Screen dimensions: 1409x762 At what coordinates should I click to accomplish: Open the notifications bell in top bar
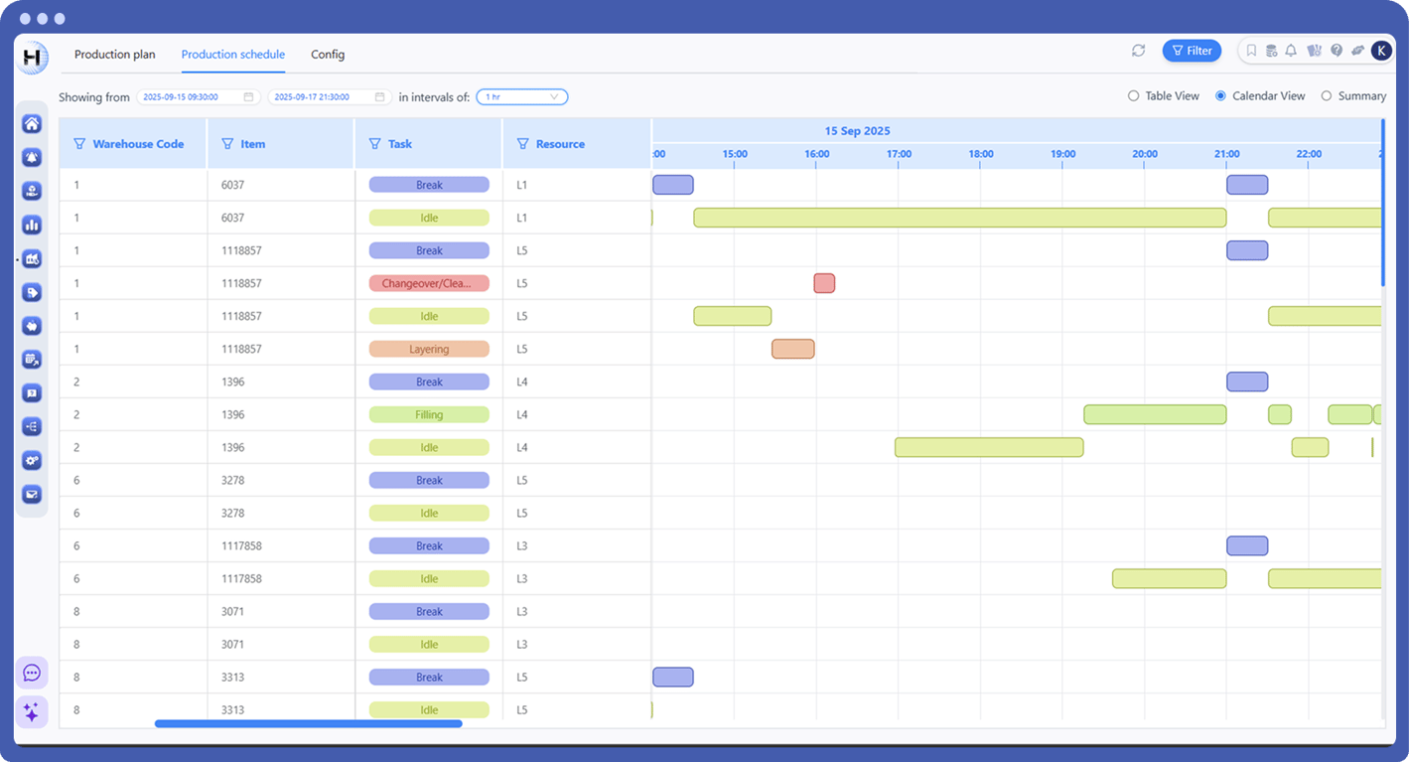1291,51
